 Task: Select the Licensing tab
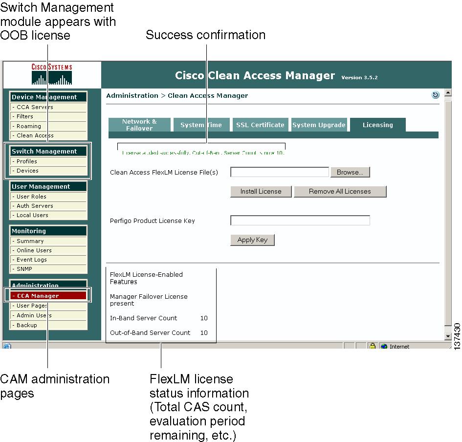(378, 125)
